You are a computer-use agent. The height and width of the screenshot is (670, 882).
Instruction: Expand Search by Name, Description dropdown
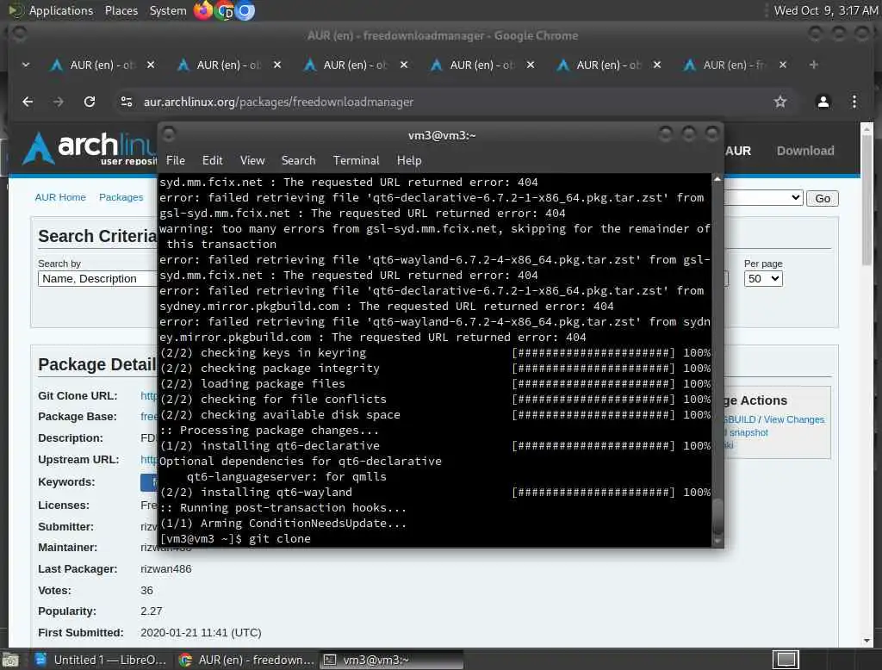[97, 278]
